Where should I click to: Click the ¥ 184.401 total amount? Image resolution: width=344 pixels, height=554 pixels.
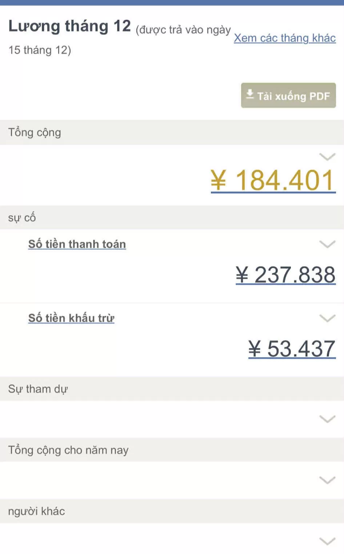pyautogui.click(x=273, y=181)
